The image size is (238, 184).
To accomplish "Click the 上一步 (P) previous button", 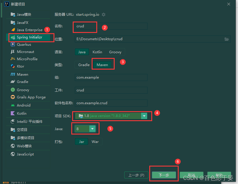I will point(136,175).
